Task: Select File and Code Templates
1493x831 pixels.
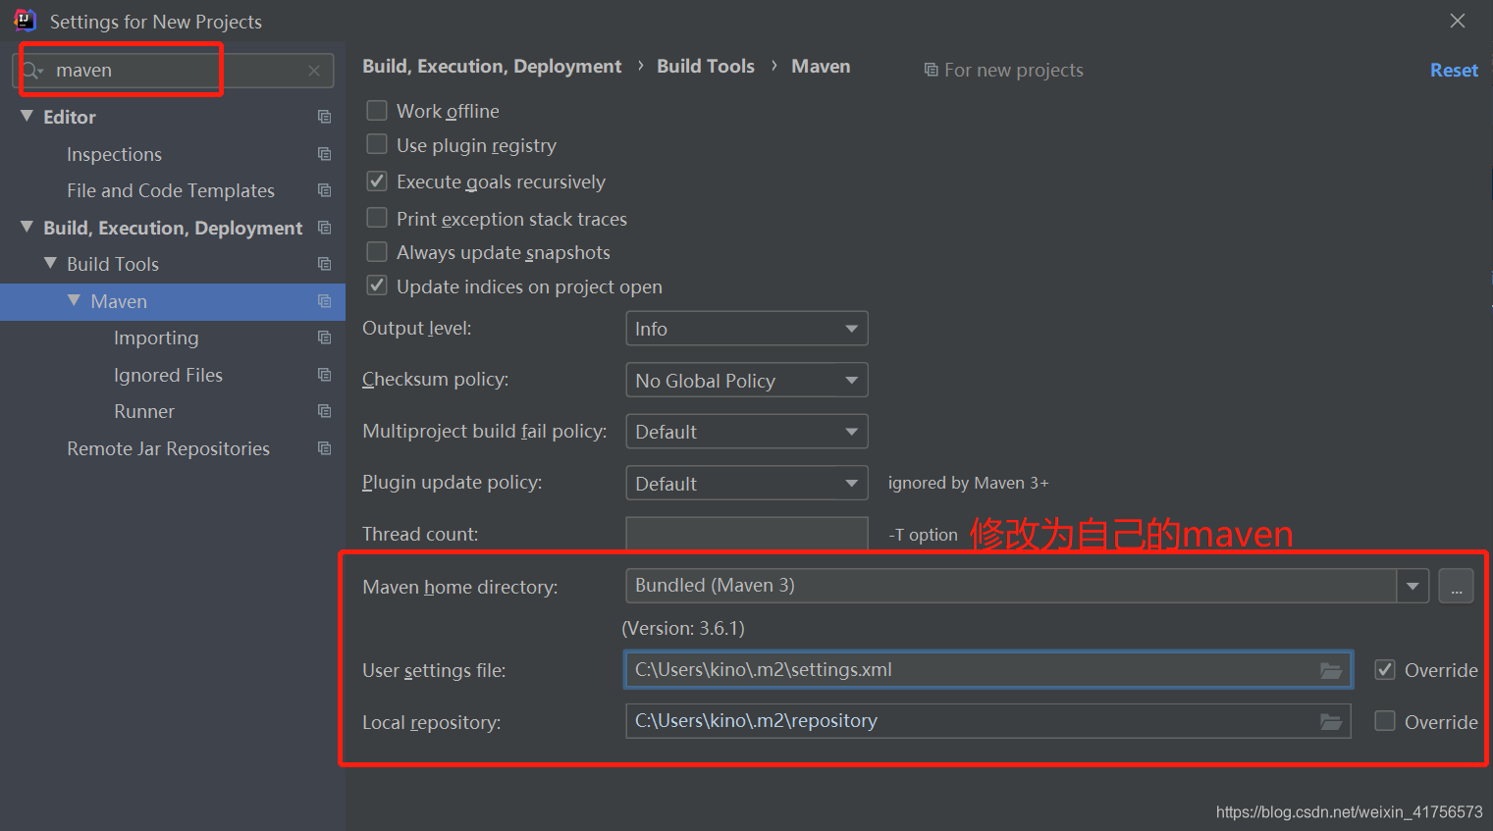Action: click(x=171, y=190)
